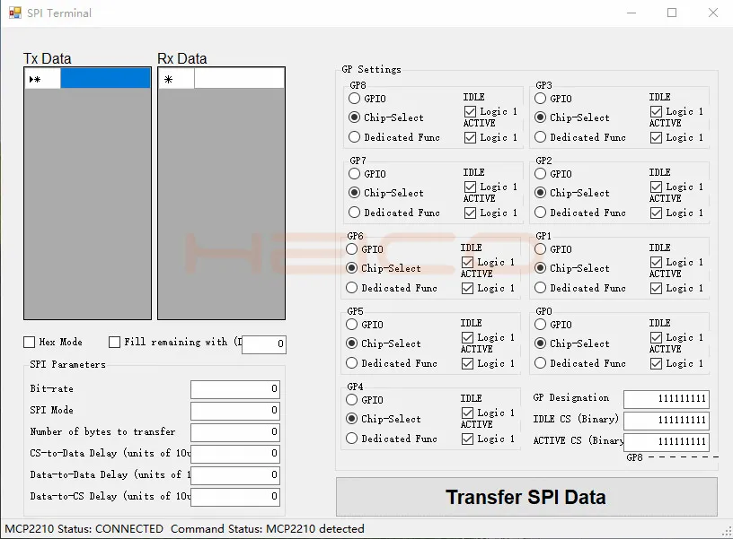The image size is (733, 539).
Task: Select Dedicated Func radio for GP6
Action: pyautogui.click(x=351, y=288)
